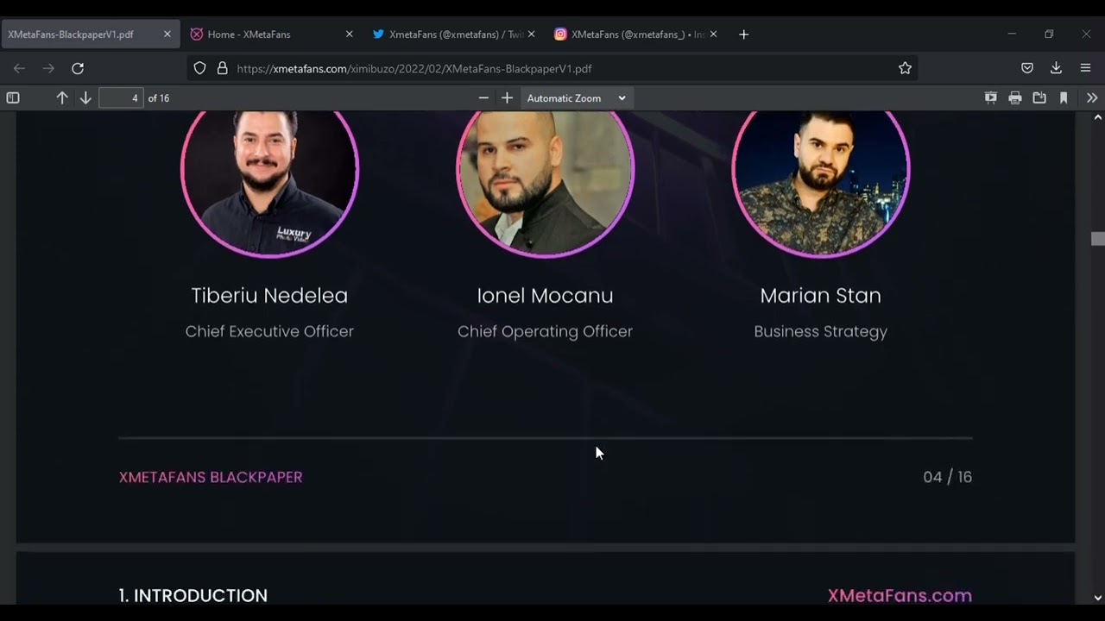Reload the current page
This screenshot has width=1105, height=621.
pyautogui.click(x=78, y=68)
